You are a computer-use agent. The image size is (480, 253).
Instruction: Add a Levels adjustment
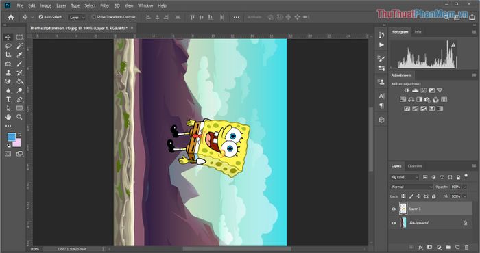(x=415, y=90)
